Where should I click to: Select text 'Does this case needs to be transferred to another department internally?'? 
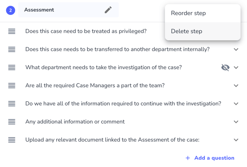coord(117,49)
